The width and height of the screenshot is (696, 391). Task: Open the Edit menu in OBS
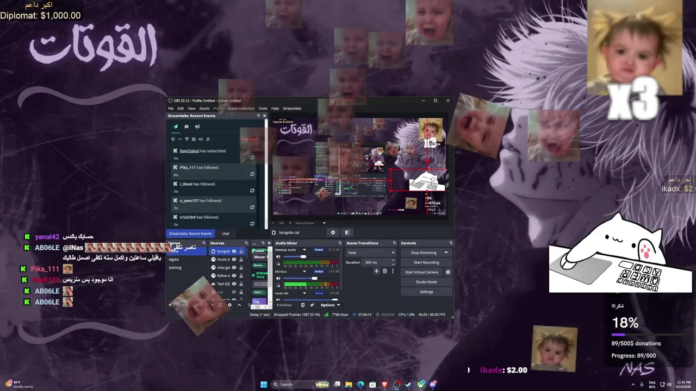tap(181, 109)
